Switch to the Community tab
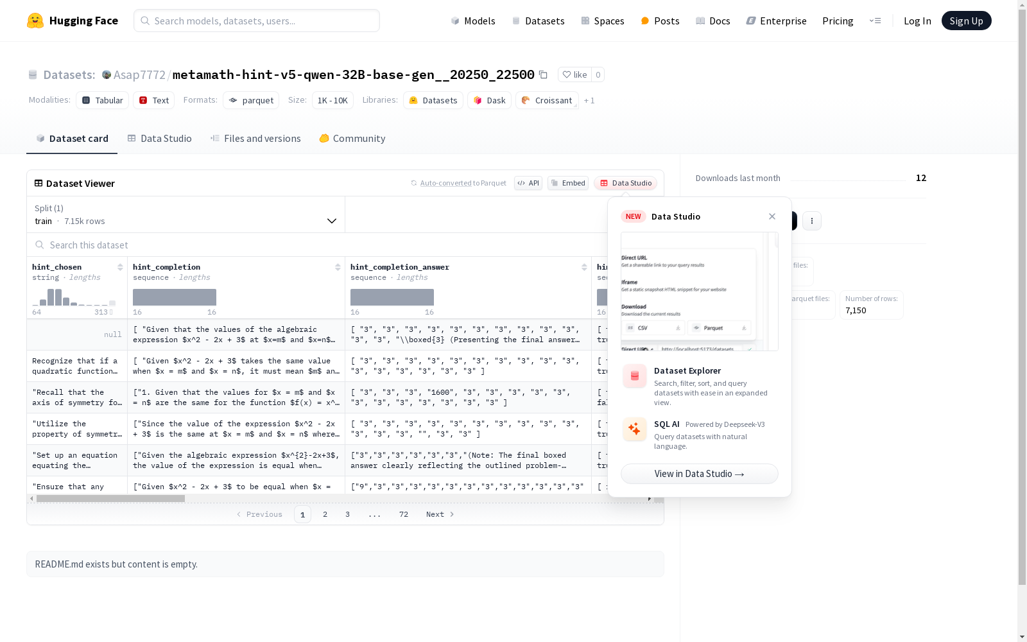 [352, 139]
